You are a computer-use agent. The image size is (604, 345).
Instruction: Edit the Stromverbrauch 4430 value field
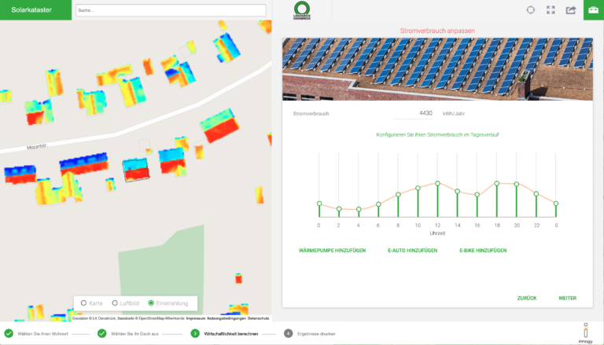point(413,113)
